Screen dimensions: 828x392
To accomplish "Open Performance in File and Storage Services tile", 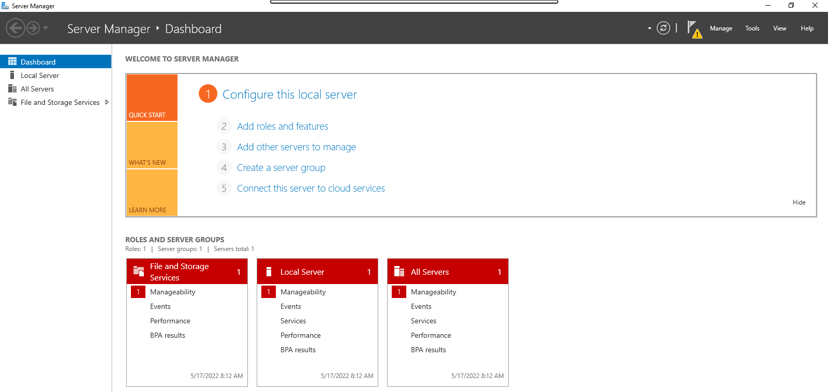I will [x=170, y=321].
